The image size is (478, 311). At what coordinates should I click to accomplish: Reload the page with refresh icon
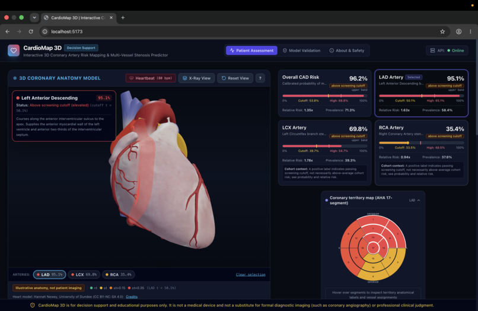coord(31,31)
